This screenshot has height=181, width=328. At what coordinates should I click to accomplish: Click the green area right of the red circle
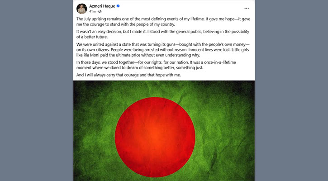pyautogui.click(x=224, y=136)
